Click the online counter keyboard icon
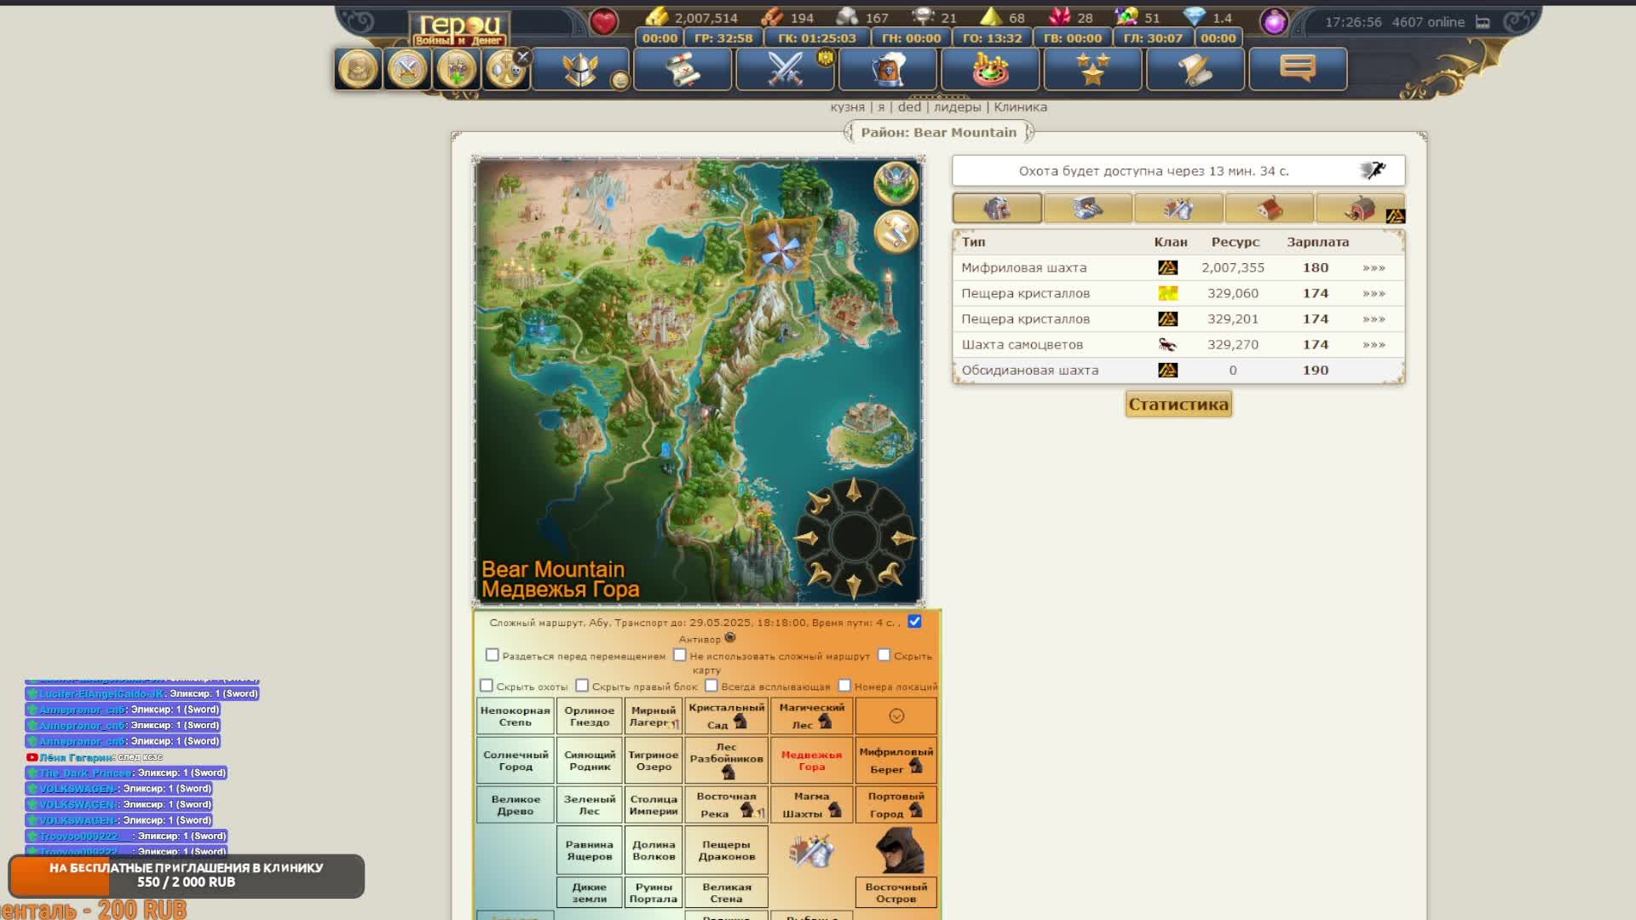 point(1483,22)
